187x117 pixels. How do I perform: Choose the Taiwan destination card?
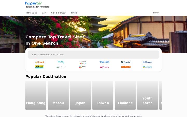(103, 95)
